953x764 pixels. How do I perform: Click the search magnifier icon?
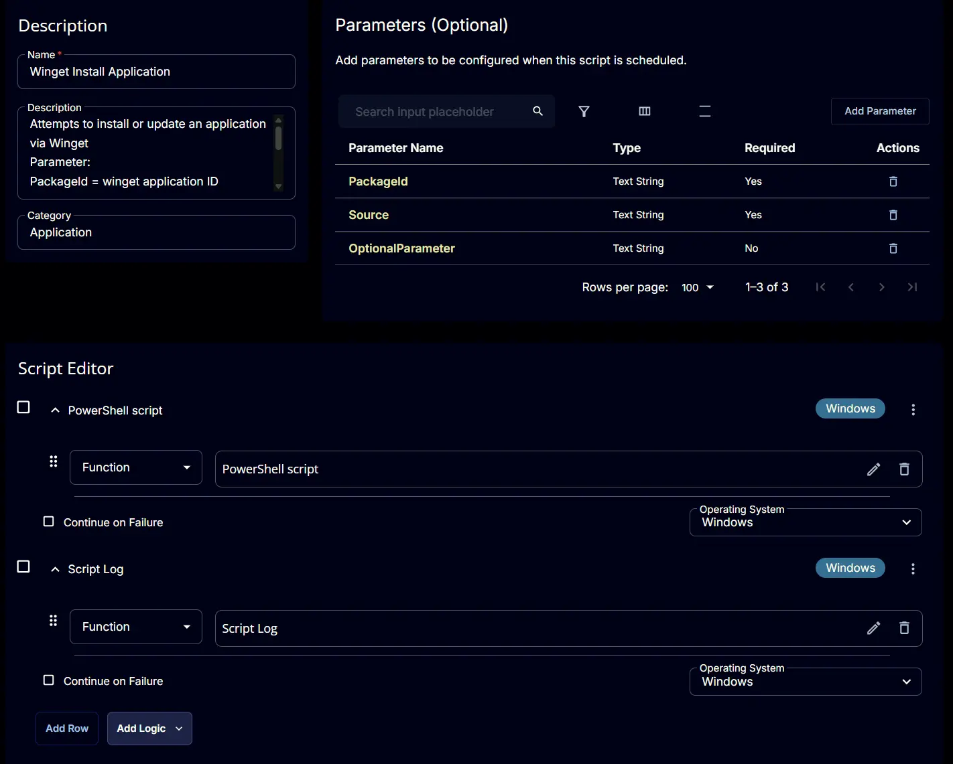point(537,111)
